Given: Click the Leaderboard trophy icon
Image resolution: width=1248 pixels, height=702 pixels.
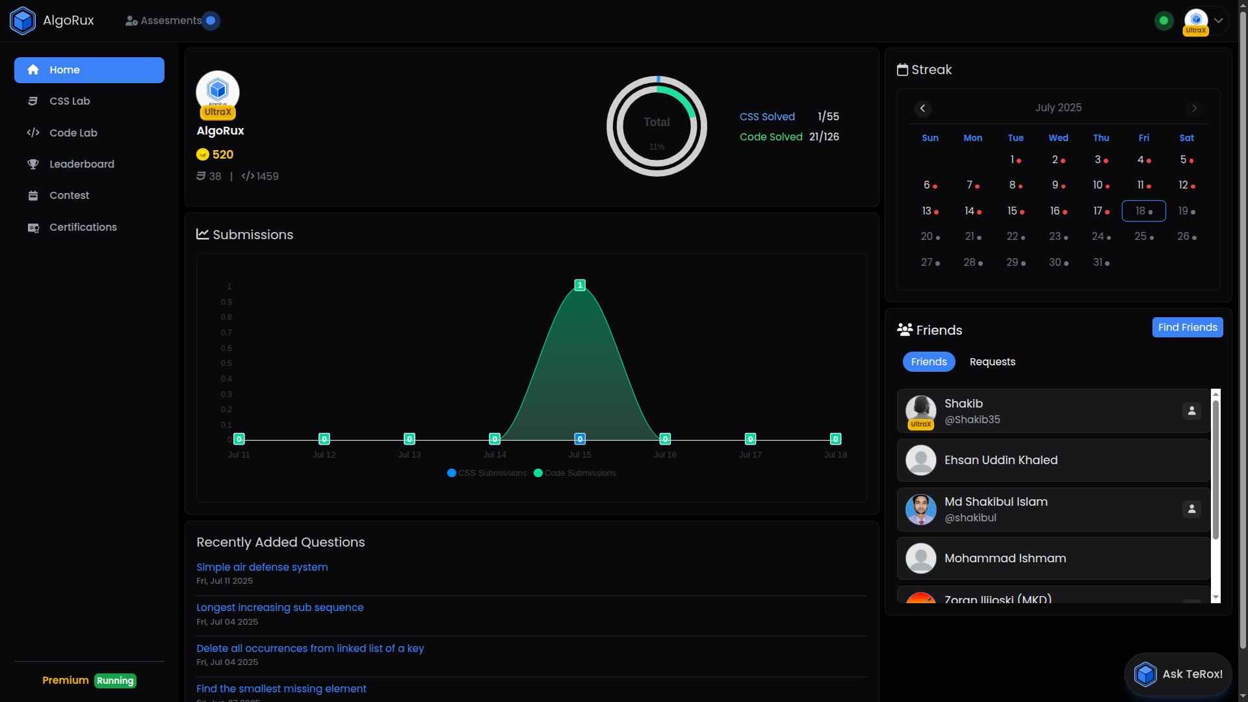Looking at the screenshot, I should [x=33, y=164].
